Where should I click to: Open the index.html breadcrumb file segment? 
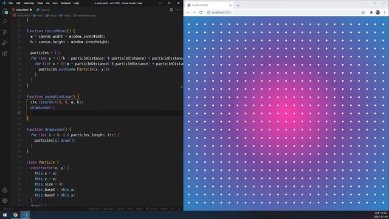[22, 15]
